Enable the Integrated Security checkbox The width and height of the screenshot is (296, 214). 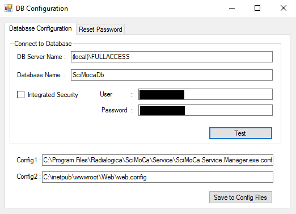coord(20,94)
